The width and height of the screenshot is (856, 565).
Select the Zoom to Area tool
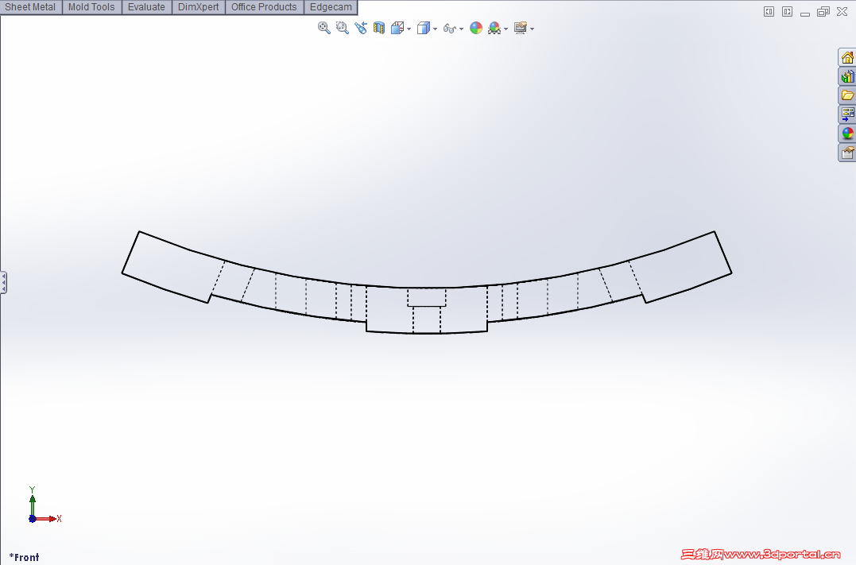click(x=343, y=28)
